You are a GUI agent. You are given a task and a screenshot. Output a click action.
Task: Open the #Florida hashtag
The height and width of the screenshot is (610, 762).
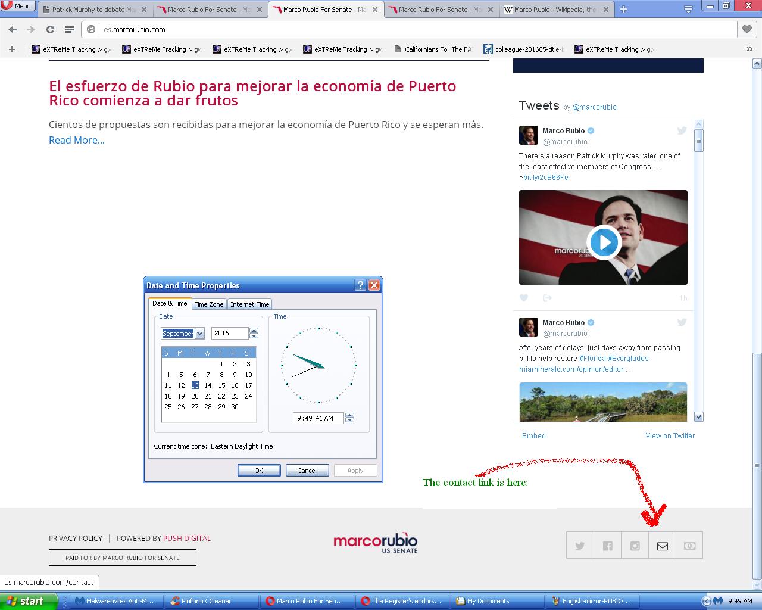[592, 359]
